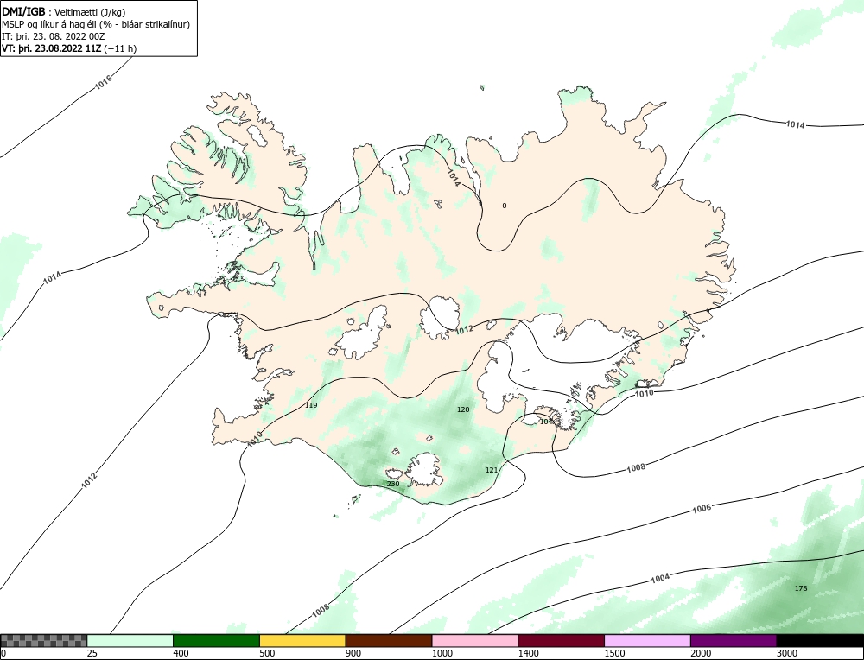Click the CAPE value 178 over the sea
The image size is (864, 660).
(801, 588)
